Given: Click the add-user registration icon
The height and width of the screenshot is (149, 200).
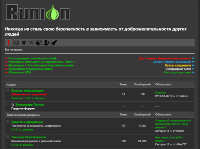Looking at the screenshot, I should [x=47, y=42].
